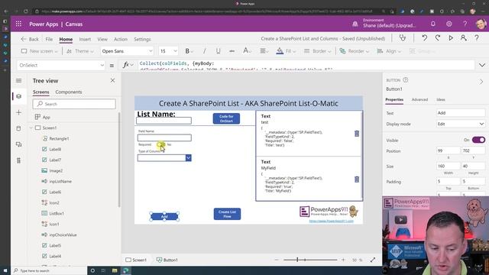Open the Data icon in left rail
This screenshot has width=489, height=275.
pyautogui.click(x=18, y=128)
